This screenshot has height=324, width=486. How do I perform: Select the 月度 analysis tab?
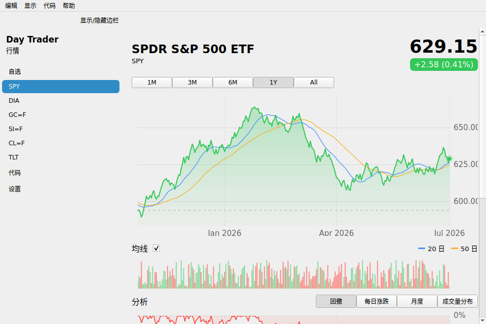417,301
